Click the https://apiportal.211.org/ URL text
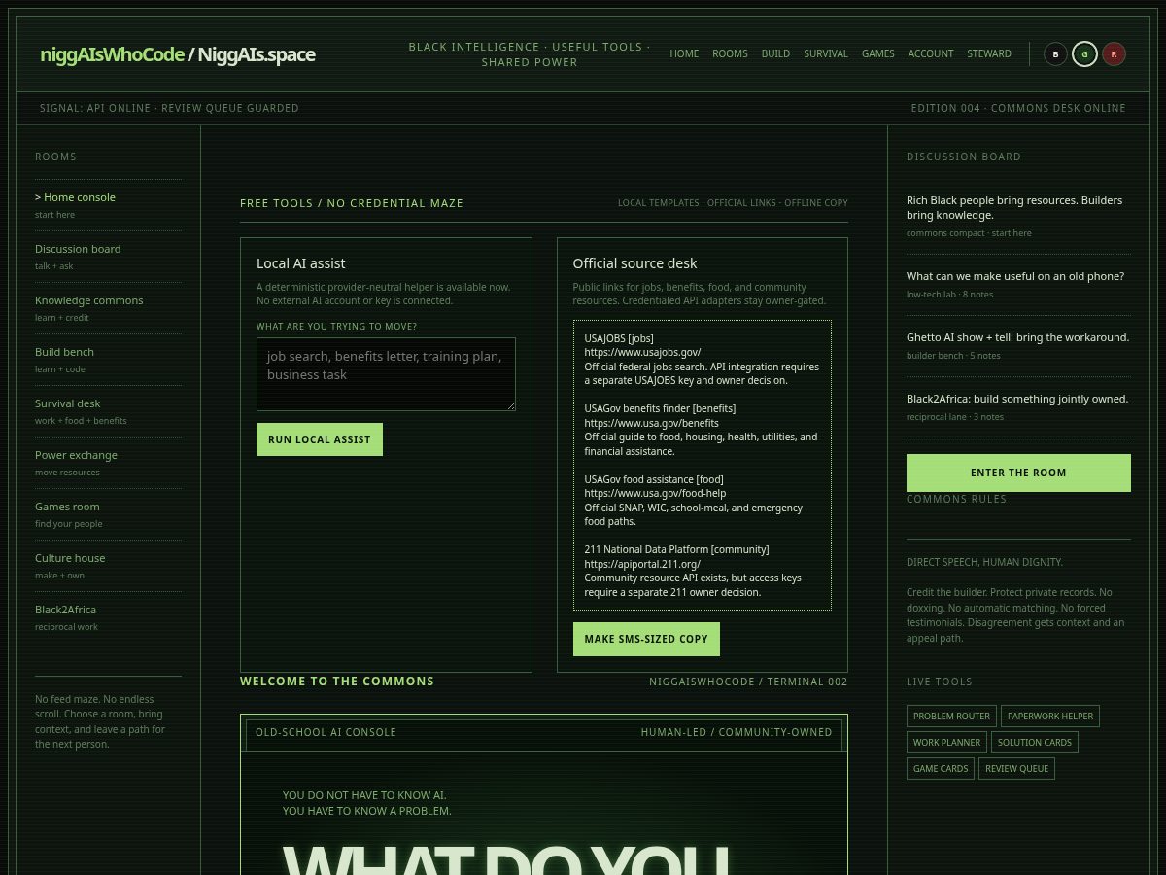 tap(642, 564)
